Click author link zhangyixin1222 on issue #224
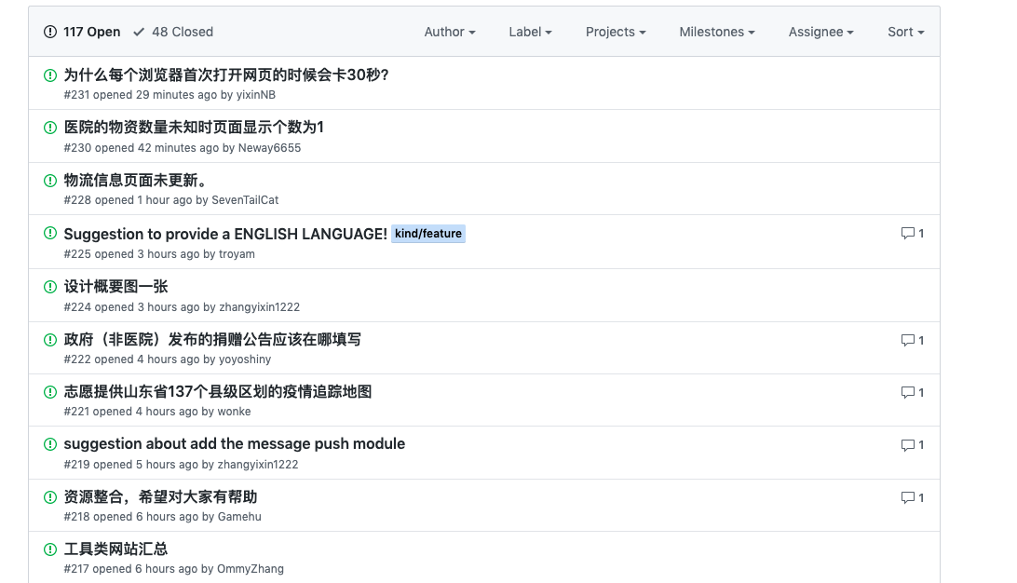This screenshot has width=1017, height=583. tap(259, 307)
